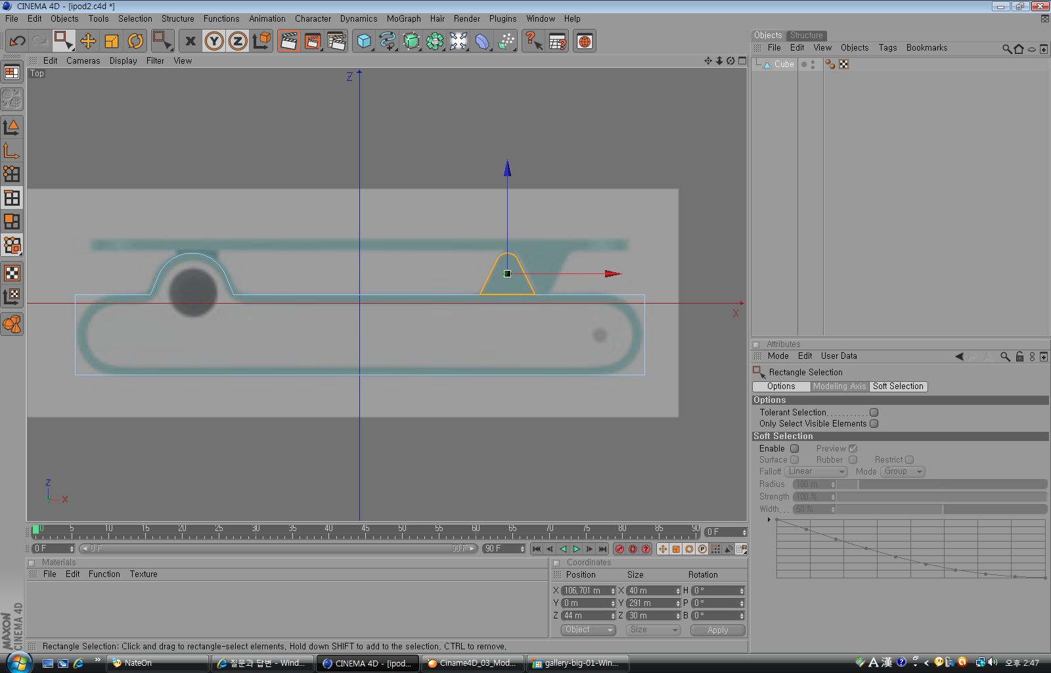Jump to end of animation

602,549
